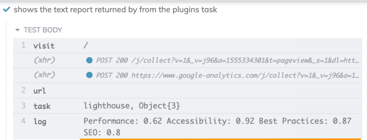Select the test title about plugins task

coord(115,10)
